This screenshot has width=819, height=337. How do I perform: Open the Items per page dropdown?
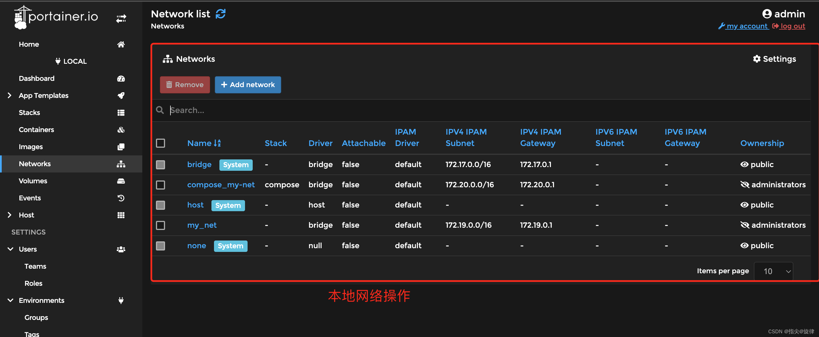[x=773, y=271]
